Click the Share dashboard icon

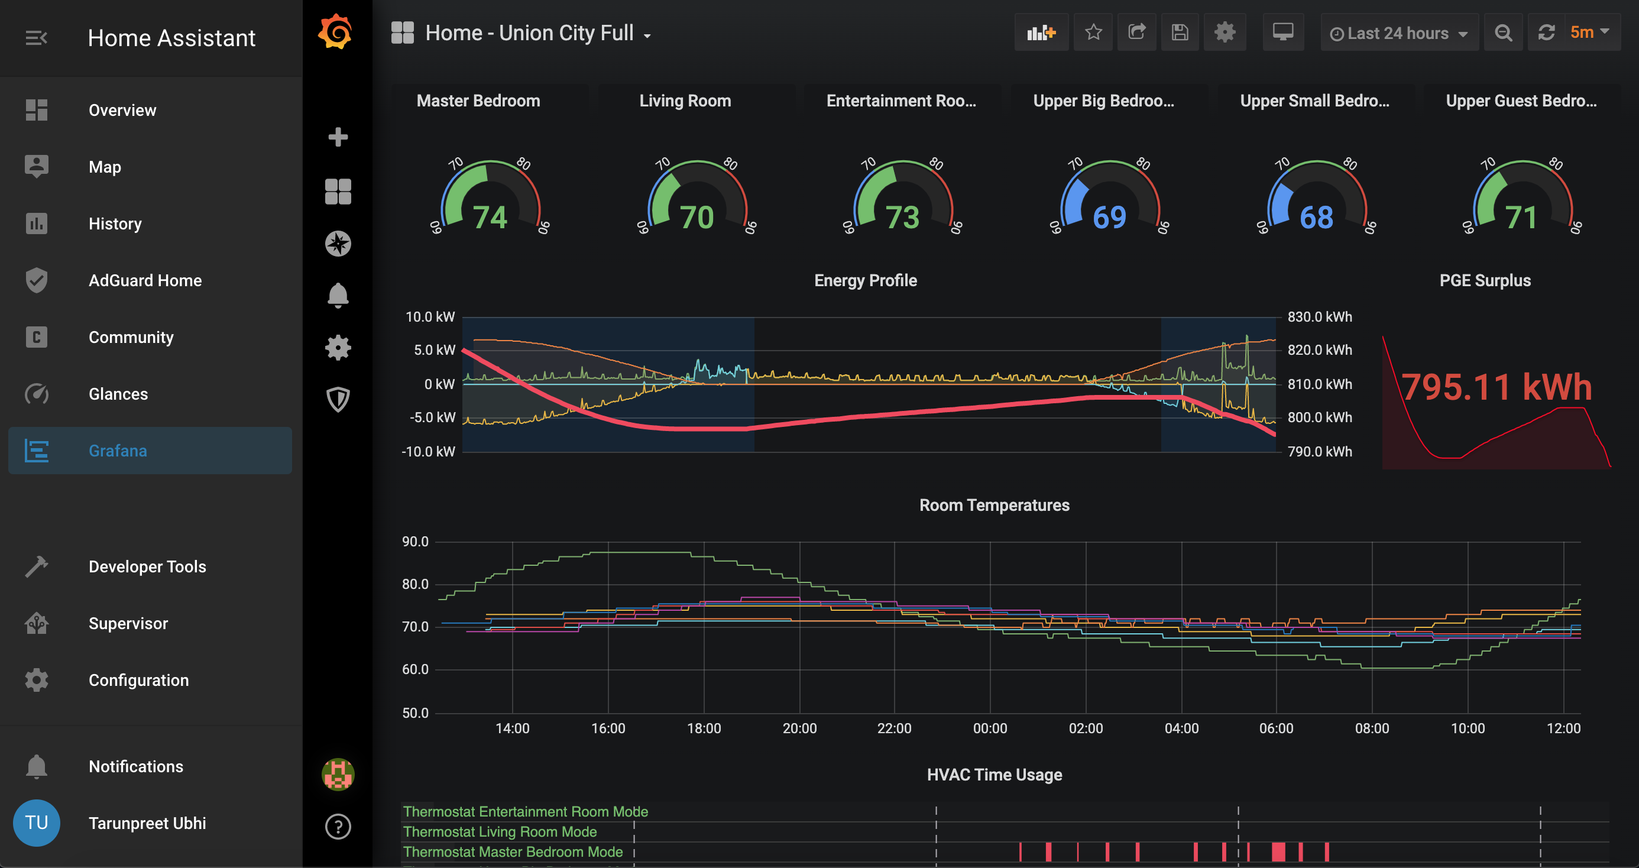coord(1136,33)
